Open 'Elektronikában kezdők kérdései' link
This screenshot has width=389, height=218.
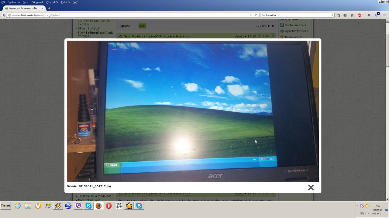94,22
